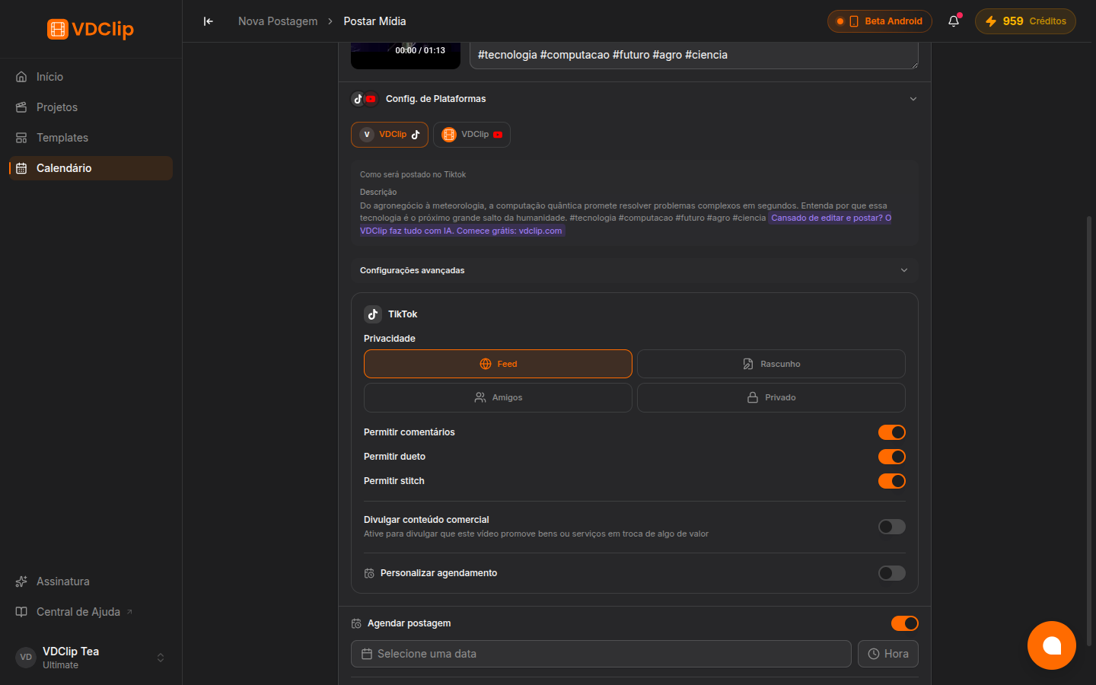Click the calendar icon beside Agendar postagem
Image resolution: width=1096 pixels, height=685 pixels.
[356, 623]
